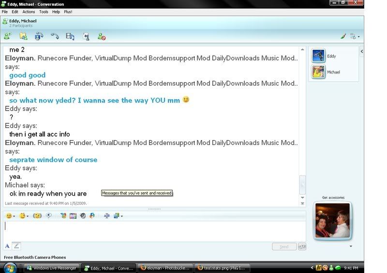Select Michael's display picture
Image resolution: width=387 pixels, height=273 pixels.
click(x=318, y=72)
